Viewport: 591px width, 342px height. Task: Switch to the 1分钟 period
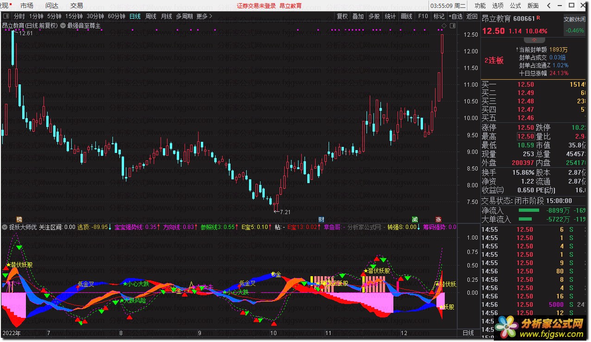pyautogui.click(x=36, y=16)
